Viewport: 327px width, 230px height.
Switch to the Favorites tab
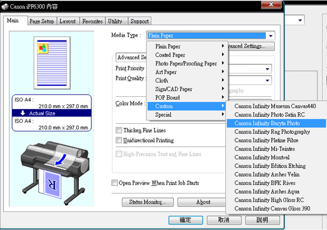click(92, 21)
